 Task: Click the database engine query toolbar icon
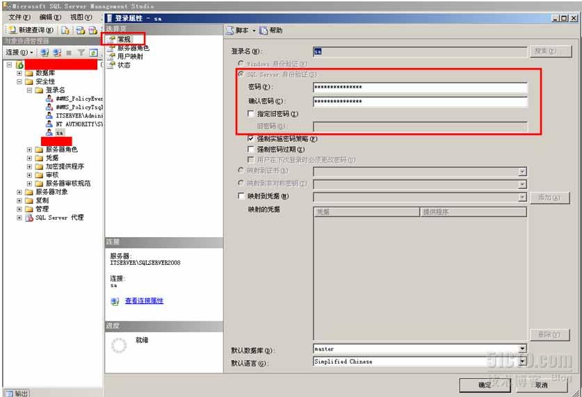pos(81,30)
